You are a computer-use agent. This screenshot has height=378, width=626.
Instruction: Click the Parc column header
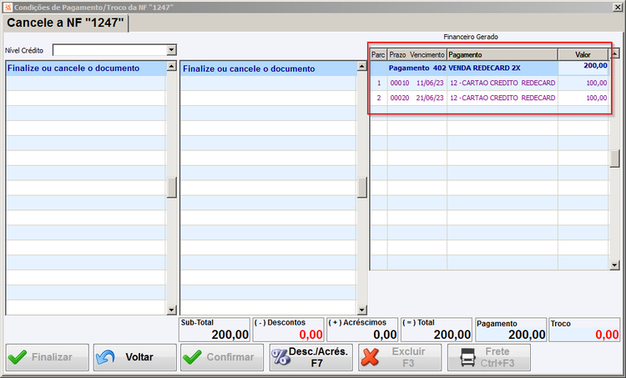[378, 55]
